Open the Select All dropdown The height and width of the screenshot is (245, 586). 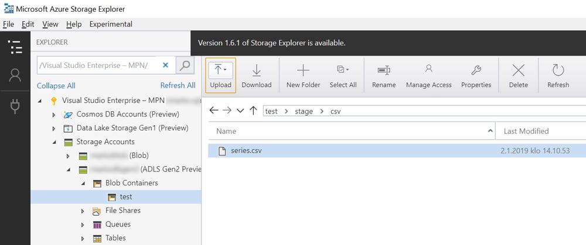[x=343, y=75]
